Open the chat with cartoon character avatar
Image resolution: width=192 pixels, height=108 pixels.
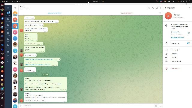[15, 88]
